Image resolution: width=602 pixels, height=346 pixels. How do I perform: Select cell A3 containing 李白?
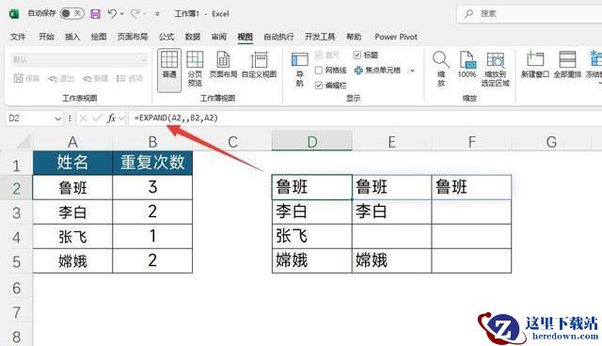tap(72, 212)
